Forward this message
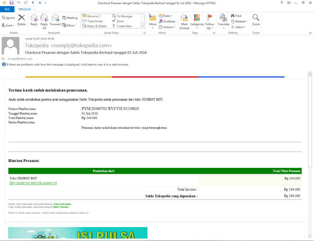The width and height of the screenshot is (314, 241). click(55, 20)
